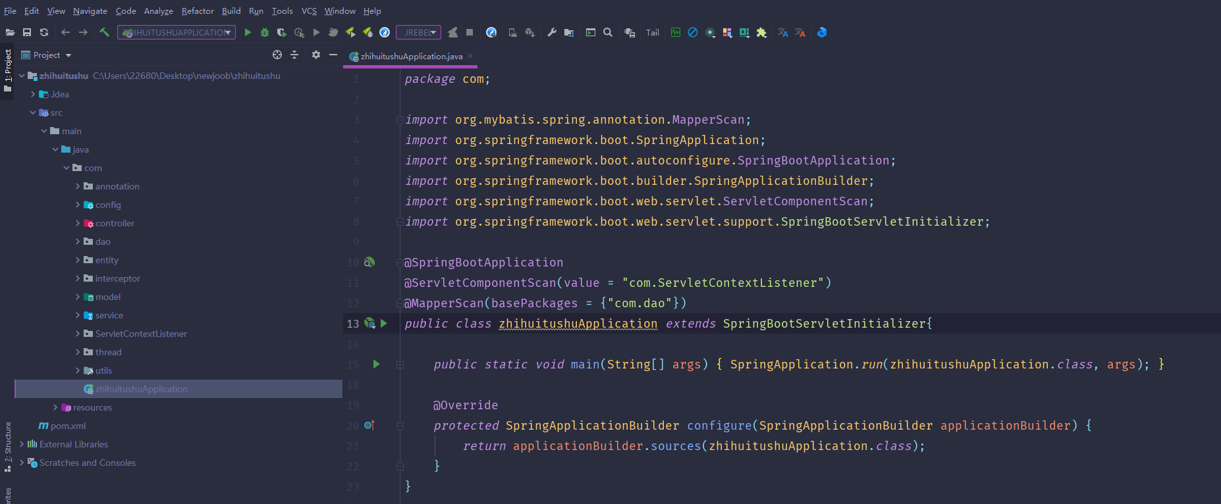Viewport: 1221px width, 504px height.
Task: Toggle the 1: Project side tool window
Action: 8,71
